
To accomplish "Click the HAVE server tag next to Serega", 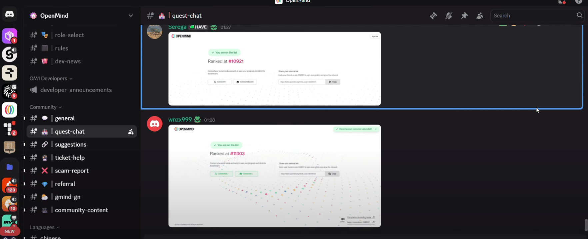I will (x=198, y=27).
